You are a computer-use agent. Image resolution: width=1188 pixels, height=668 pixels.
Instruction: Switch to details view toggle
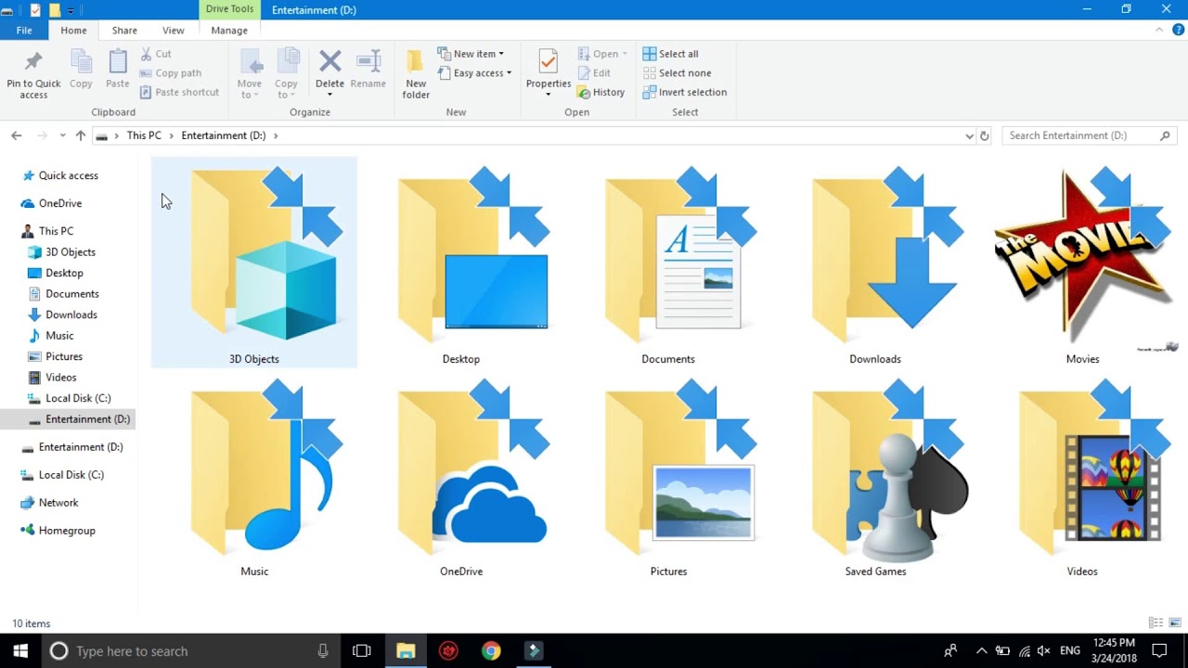1156,623
